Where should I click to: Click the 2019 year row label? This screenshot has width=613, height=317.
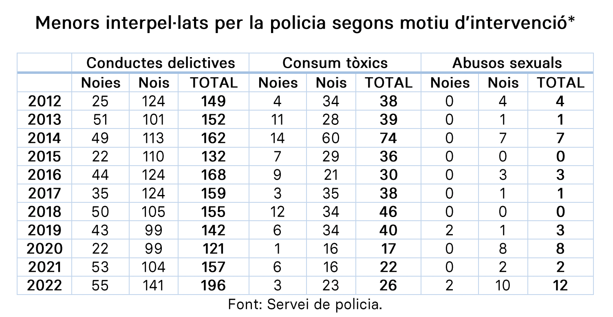coord(44,230)
